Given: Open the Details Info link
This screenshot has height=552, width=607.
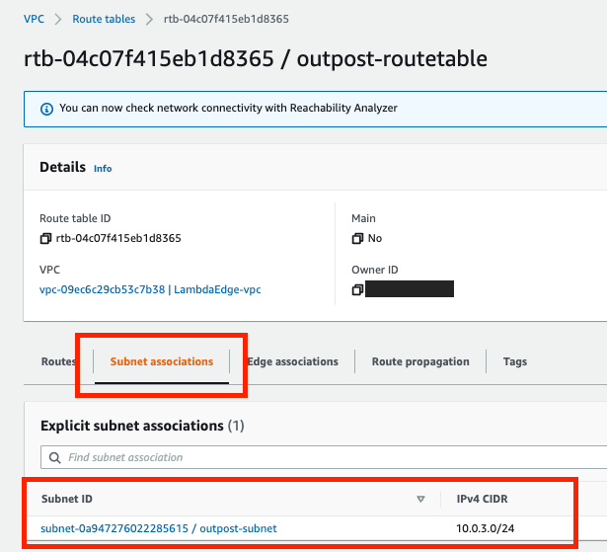Looking at the screenshot, I should pyautogui.click(x=103, y=169).
